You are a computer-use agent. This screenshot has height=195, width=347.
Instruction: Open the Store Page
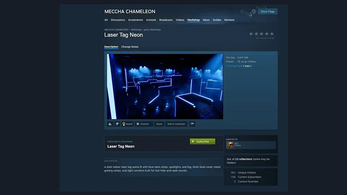coord(268,11)
